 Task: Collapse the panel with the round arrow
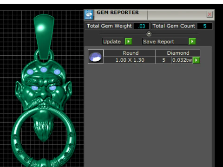149,34
